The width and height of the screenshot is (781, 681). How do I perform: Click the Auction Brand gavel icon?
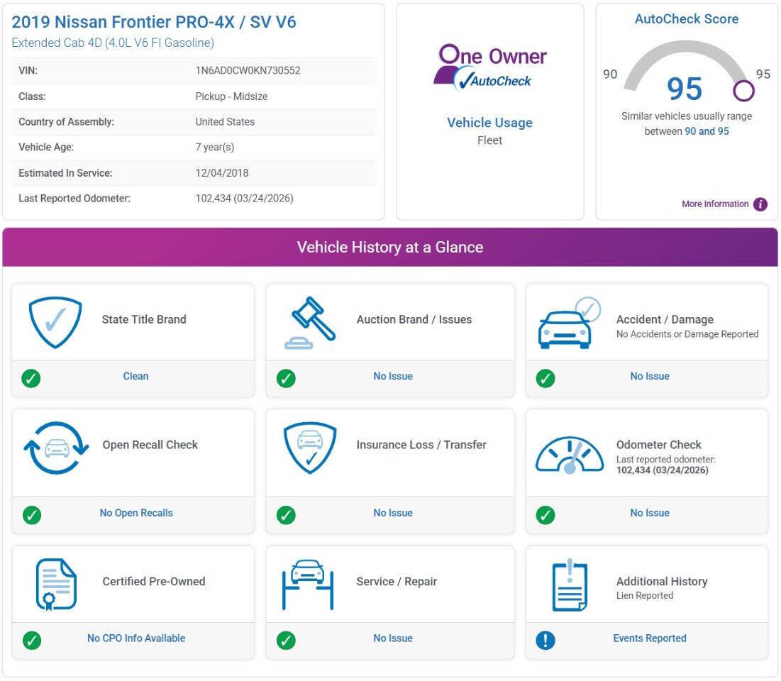point(310,322)
